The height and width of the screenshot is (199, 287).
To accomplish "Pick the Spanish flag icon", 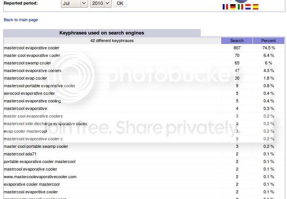I will (x=256, y=7).
